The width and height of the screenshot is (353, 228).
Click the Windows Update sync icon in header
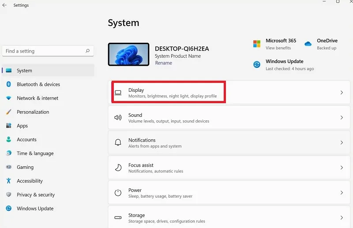tap(257, 64)
